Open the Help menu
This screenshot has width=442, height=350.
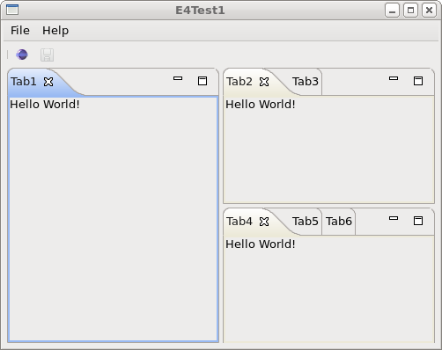tap(55, 31)
